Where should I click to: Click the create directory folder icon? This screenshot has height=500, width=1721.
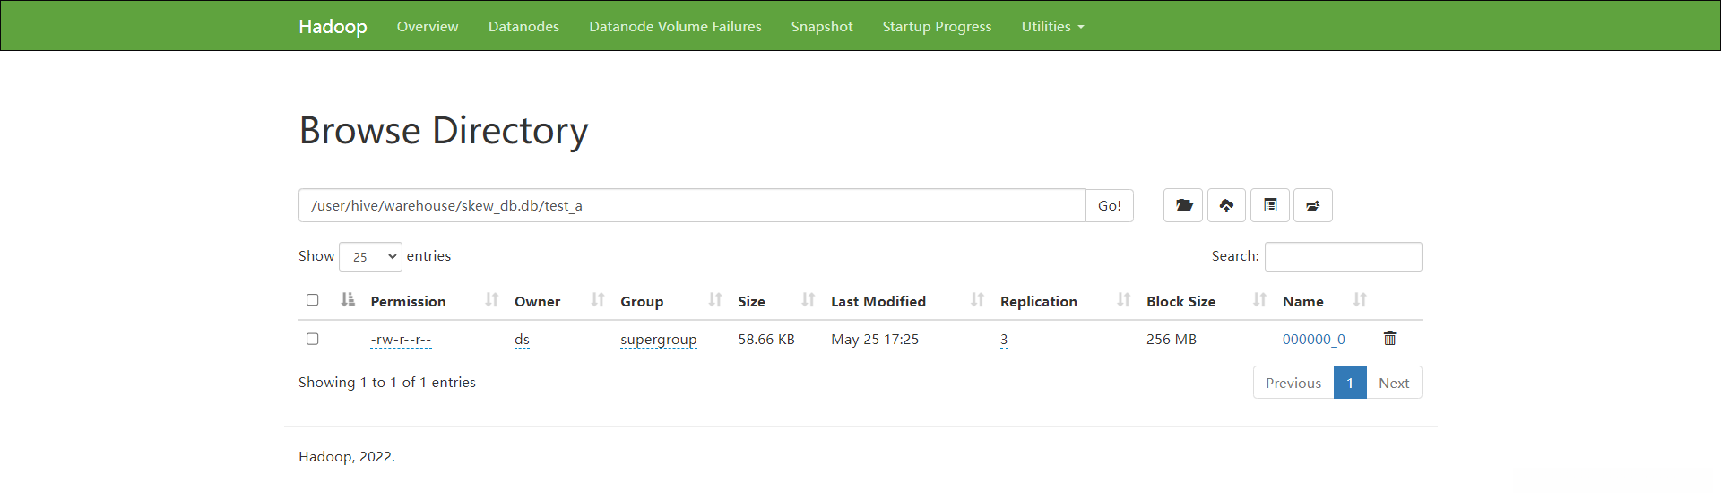tap(1183, 206)
